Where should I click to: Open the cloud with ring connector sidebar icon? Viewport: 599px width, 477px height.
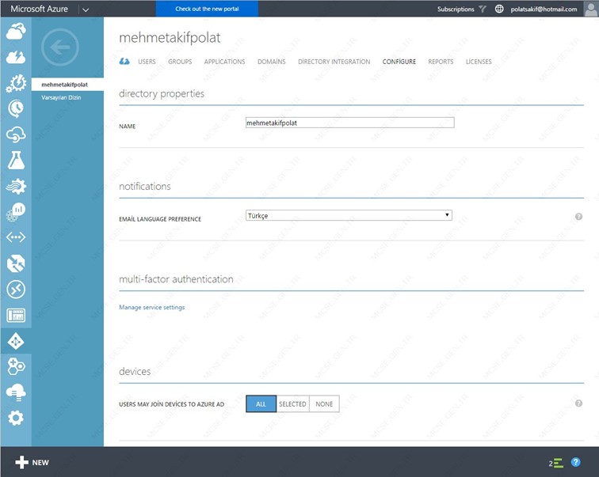[16, 134]
